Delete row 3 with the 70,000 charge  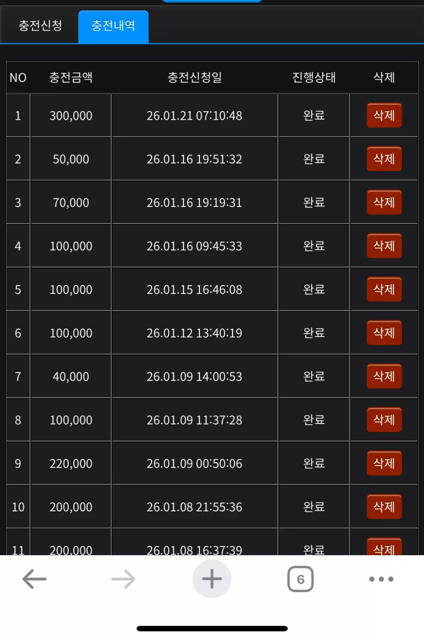click(x=384, y=203)
